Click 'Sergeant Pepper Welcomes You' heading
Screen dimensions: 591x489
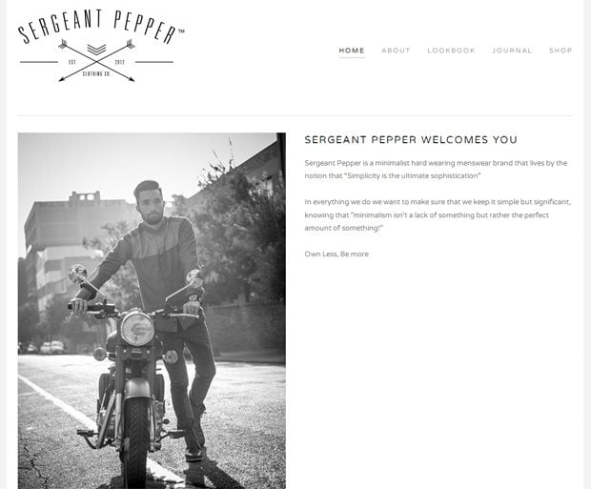pos(411,140)
